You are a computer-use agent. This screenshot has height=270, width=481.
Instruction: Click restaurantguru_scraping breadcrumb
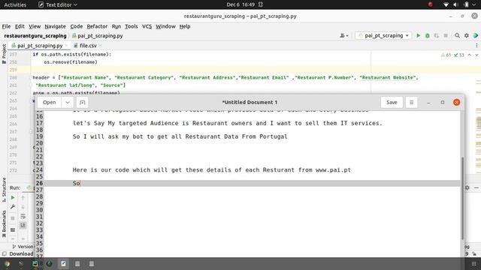35,36
